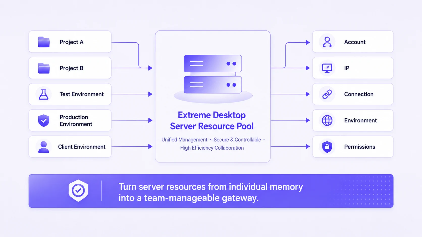422x237 pixels.
Task: Select the Test Environment label
Action: (82, 94)
